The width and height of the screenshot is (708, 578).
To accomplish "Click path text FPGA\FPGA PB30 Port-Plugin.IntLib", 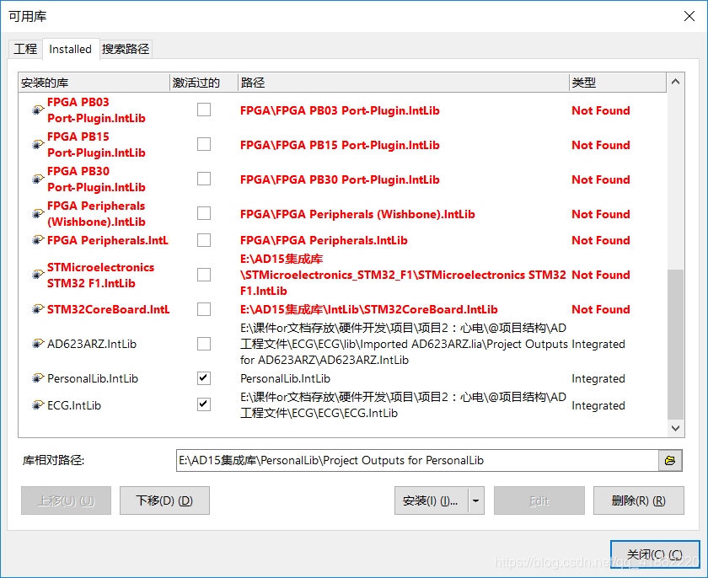I will click(x=340, y=179).
